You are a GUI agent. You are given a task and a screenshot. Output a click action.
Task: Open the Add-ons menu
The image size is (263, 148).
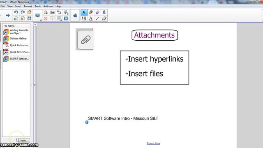click(x=48, y=6)
